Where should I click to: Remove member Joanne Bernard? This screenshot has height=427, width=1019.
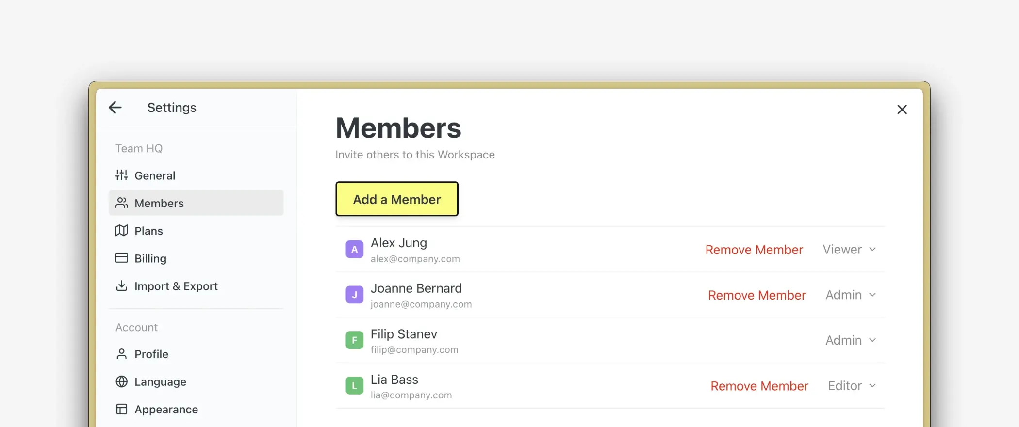click(x=756, y=295)
